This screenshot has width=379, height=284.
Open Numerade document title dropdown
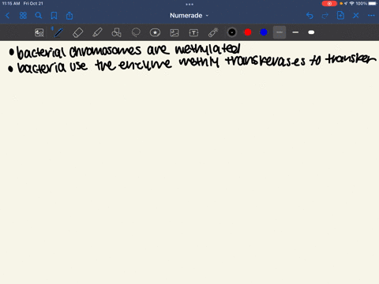coord(189,16)
